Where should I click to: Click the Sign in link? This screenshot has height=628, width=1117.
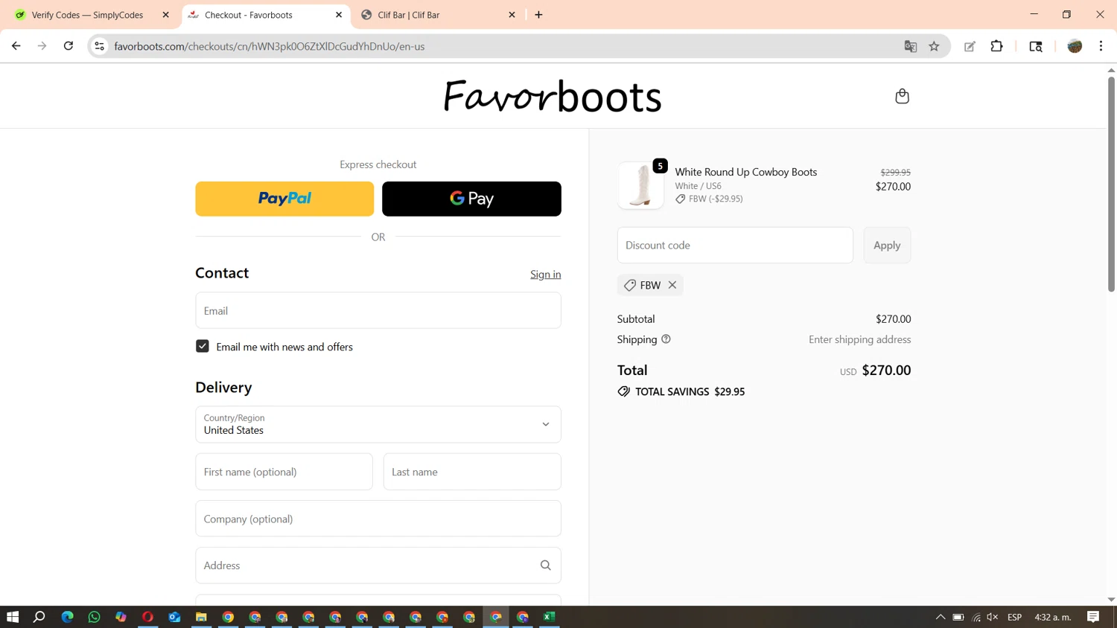[545, 275]
